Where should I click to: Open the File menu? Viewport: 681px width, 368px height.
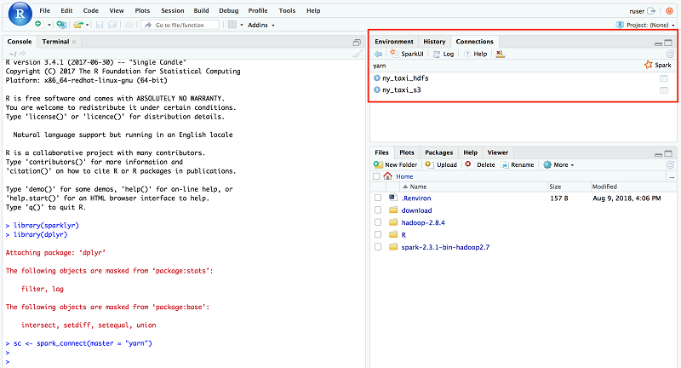tap(45, 10)
